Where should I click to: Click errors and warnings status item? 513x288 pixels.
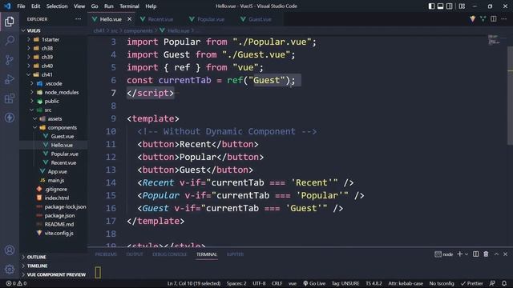(x=16, y=283)
